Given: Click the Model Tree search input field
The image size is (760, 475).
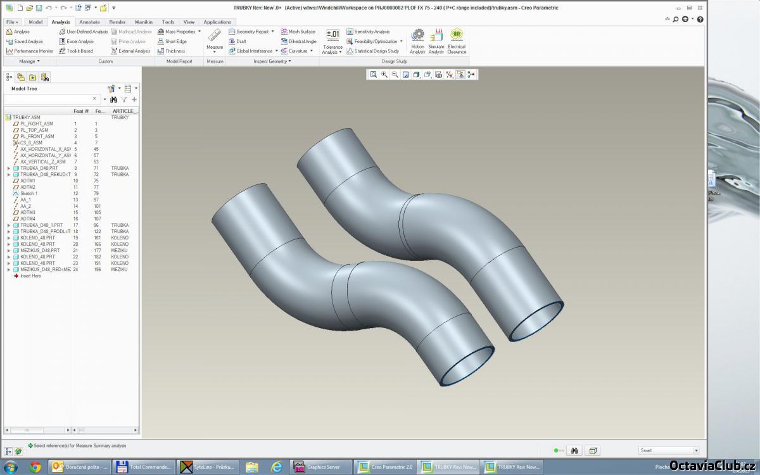Looking at the screenshot, I should tap(48, 99).
